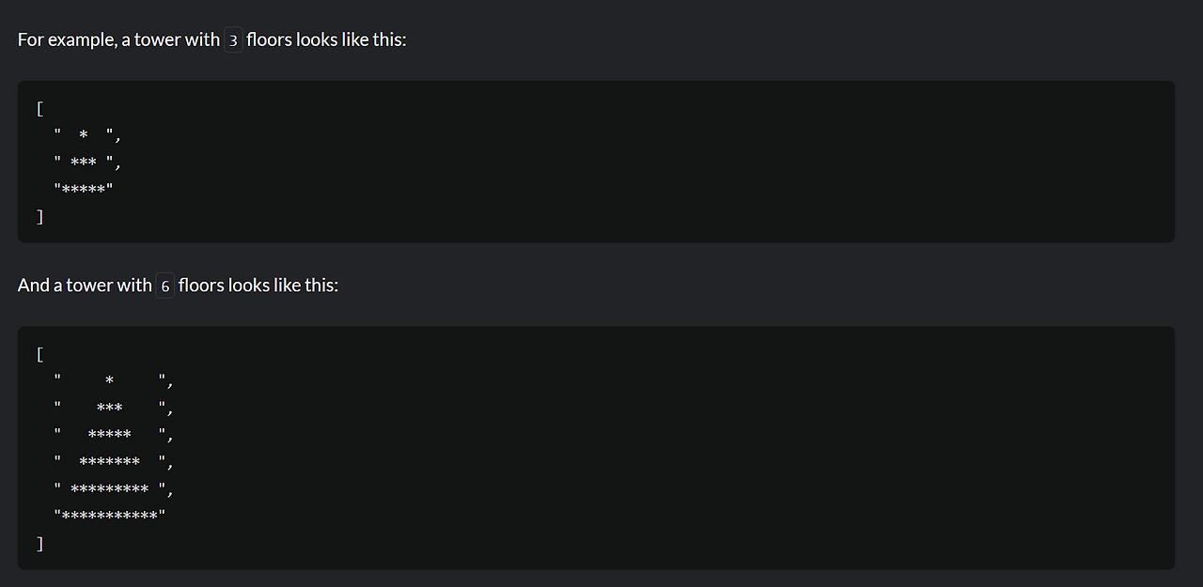Click the three-star row in the 3-floor example
This screenshot has width=1203, height=587.
(x=87, y=163)
